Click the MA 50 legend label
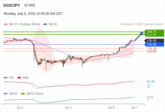 point(53,24)
